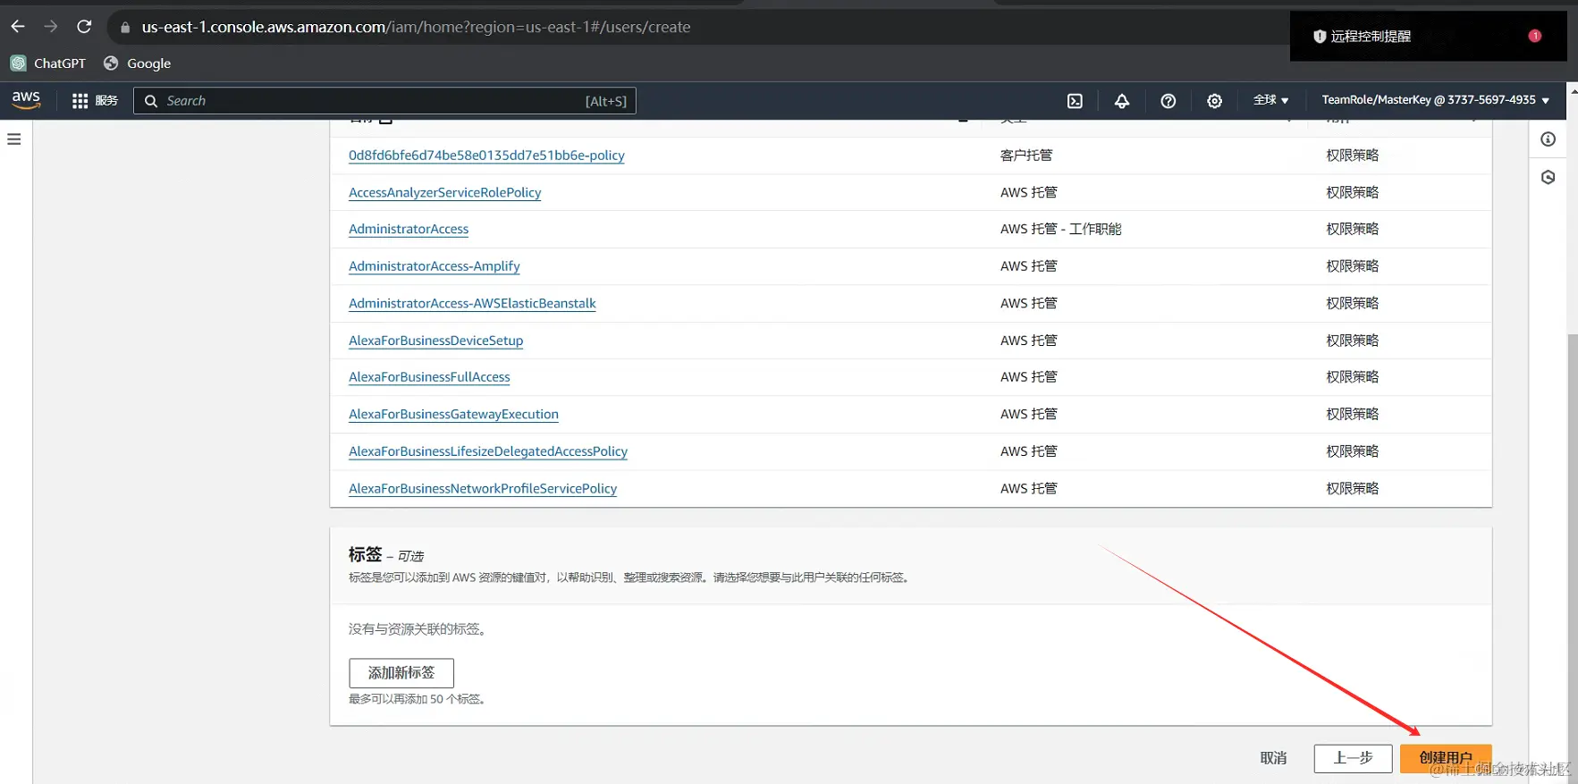
Task: Open the AdministratorAccess-AWSElasticBeanstalk policy link
Action: point(472,304)
